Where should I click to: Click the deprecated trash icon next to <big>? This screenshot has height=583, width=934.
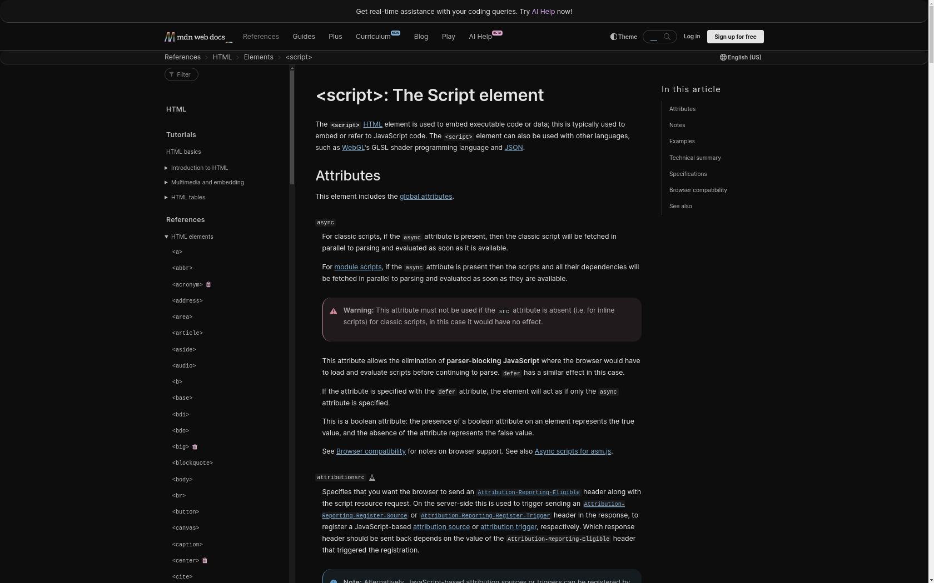click(195, 447)
